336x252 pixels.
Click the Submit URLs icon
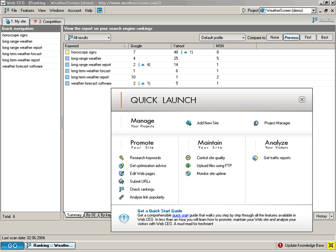[x=121, y=182]
